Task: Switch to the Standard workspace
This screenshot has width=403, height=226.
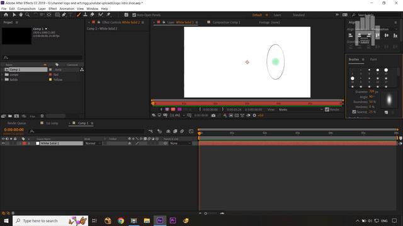Action: [298, 15]
